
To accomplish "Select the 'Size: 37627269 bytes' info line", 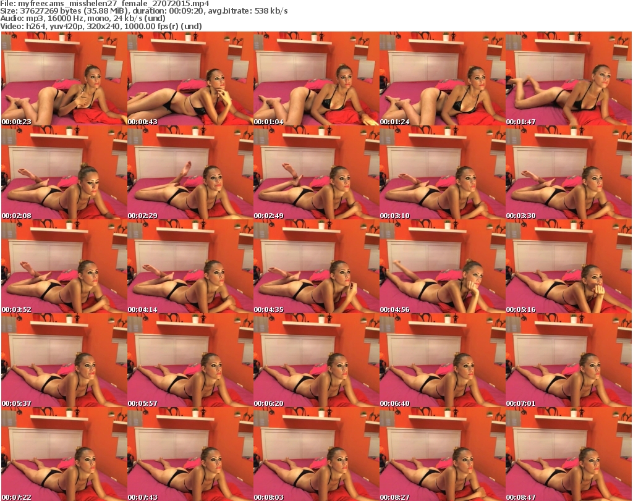I will pyautogui.click(x=143, y=11).
